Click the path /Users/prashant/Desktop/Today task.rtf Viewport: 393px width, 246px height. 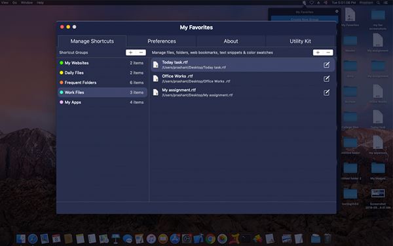coord(194,68)
